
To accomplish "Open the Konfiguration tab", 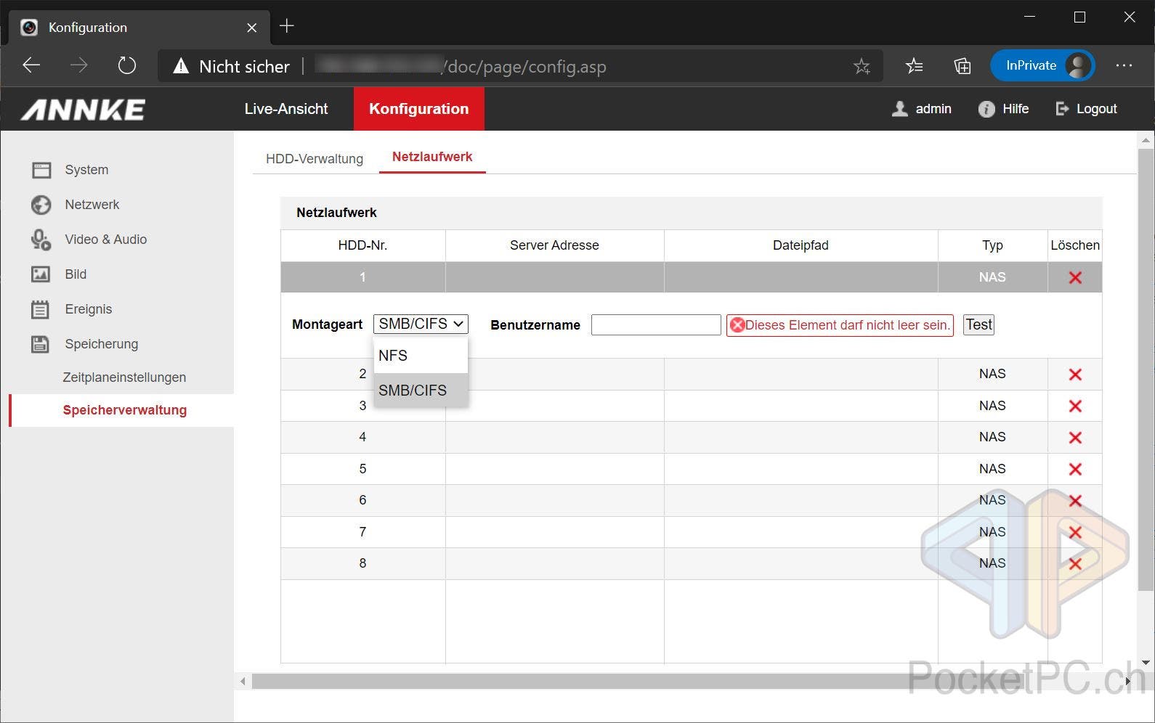I will [419, 109].
